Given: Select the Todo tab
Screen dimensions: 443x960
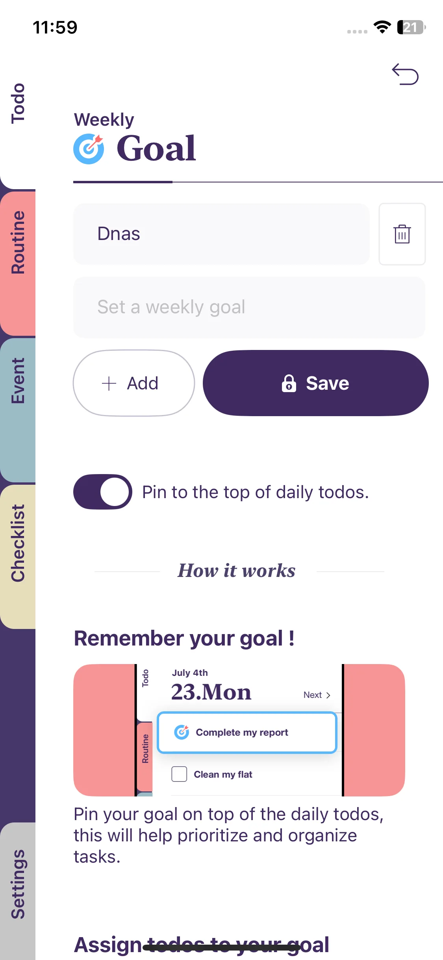Looking at the screenshot, I should pyautogui.click(x=18, y=104).
